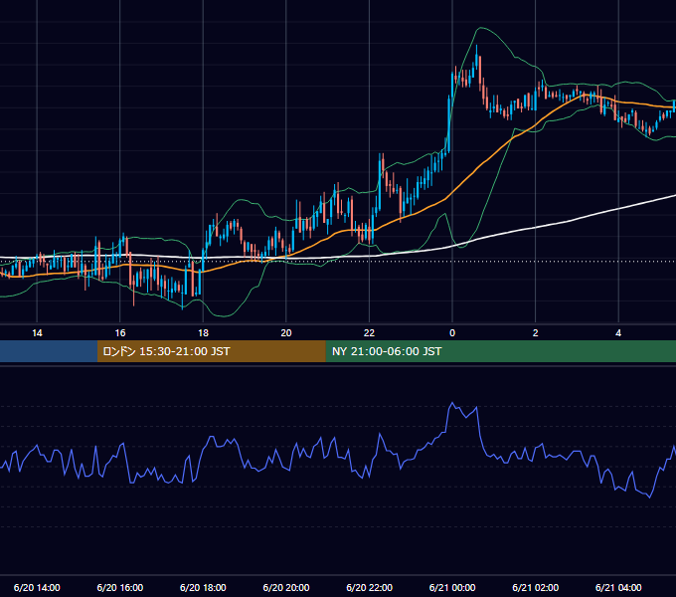Click the 4 hour label on price chart axis
The image size is (676, 597).
(618, 333)
